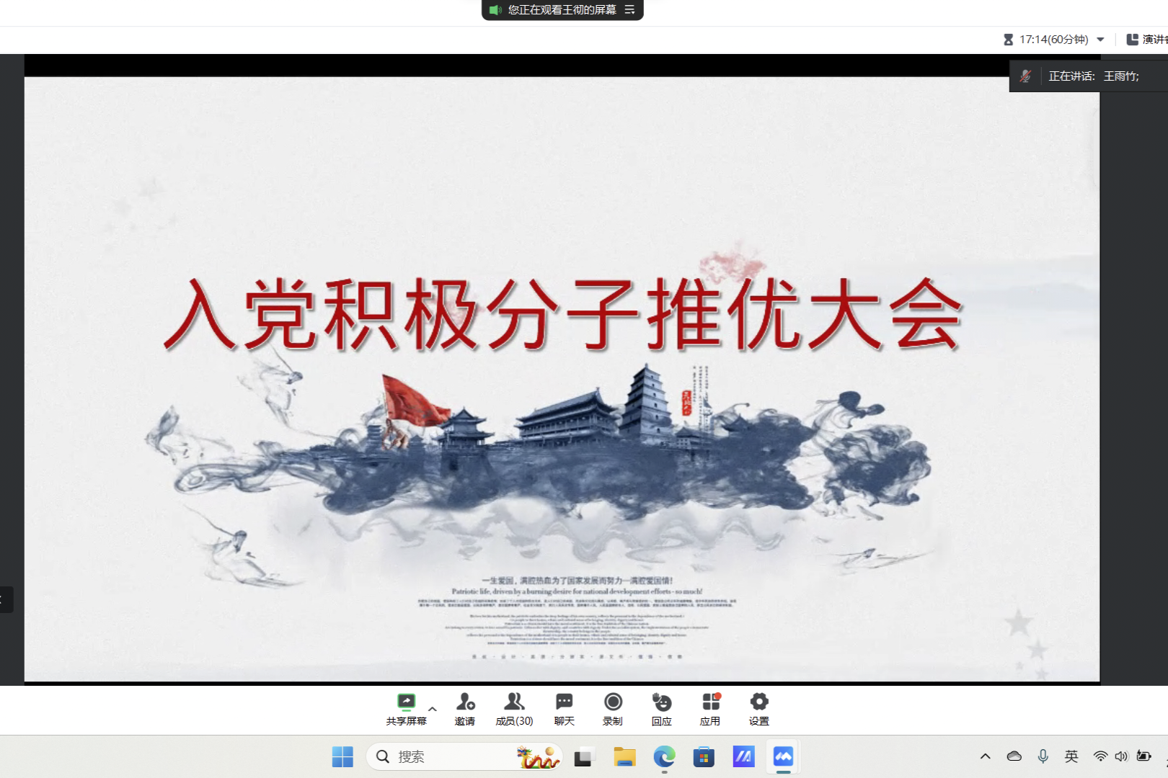Click the Windows taskbar search field
This screenshot has width=1168, height=778.
pyautogui.click(x=447, y=756)
